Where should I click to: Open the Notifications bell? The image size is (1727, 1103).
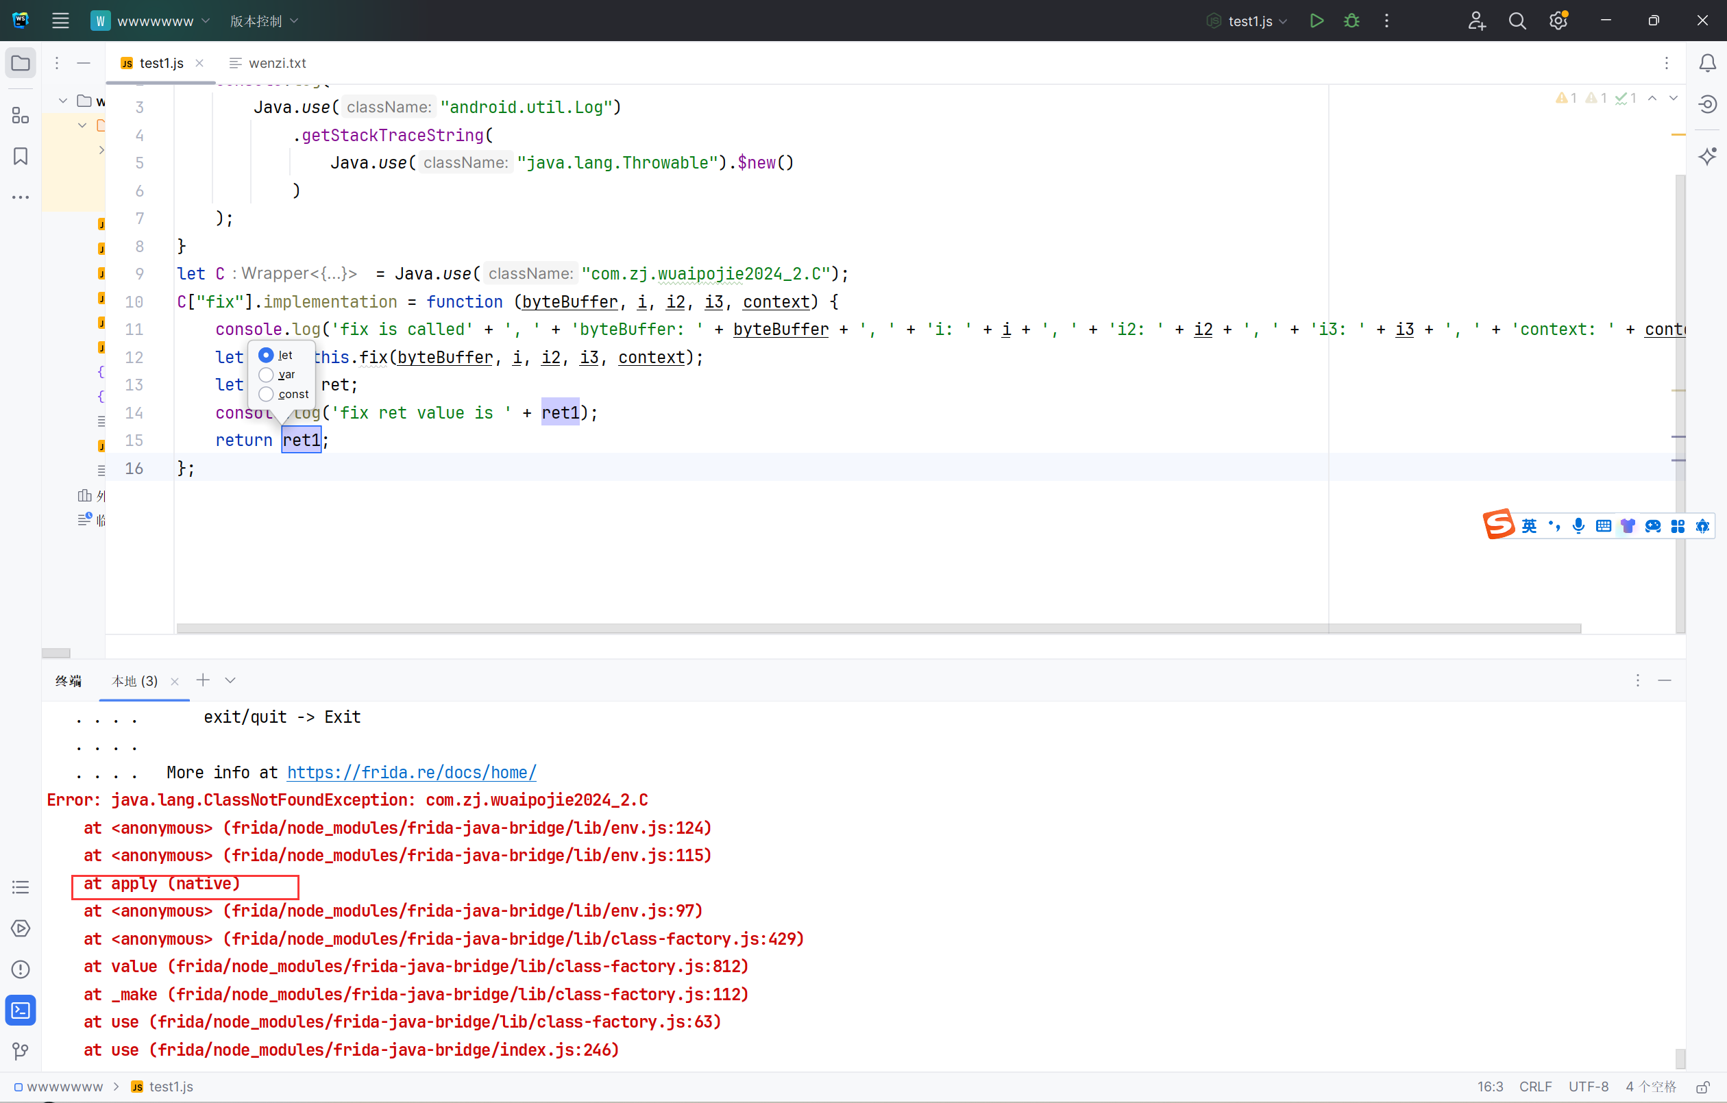(x=1708, y=63)
